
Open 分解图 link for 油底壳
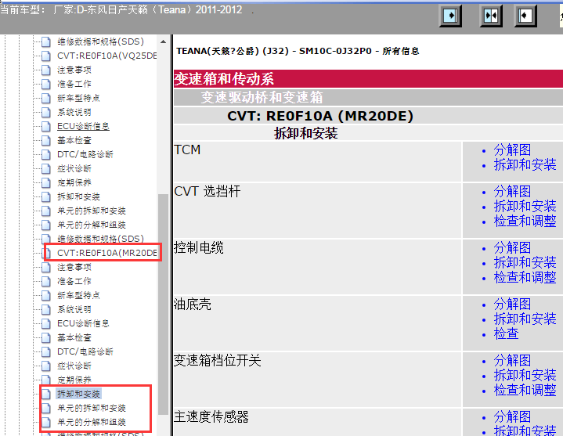(x=512, y=304)
